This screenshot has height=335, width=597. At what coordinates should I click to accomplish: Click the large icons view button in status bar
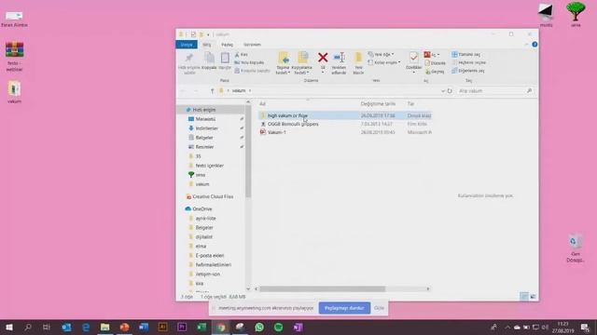pyautogui.click(x=533, y=296)
